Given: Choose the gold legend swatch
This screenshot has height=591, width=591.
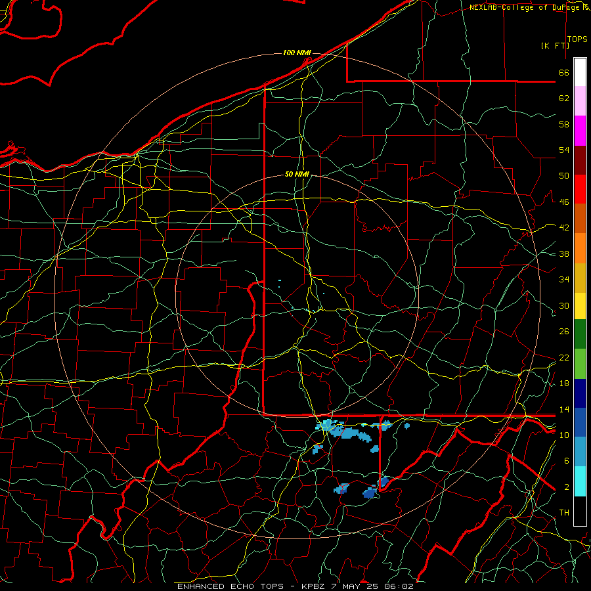Looking at the screenshot, I should tap(580, 278).
